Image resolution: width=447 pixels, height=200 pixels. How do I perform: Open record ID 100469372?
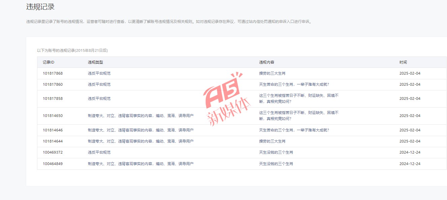coord(53,152)
